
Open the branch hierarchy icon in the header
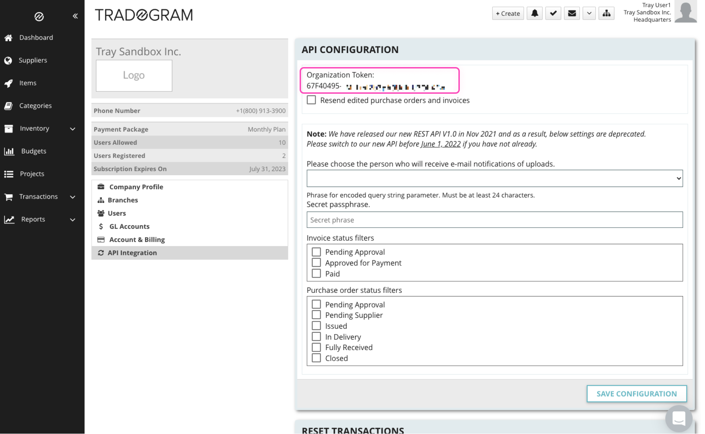coord(607,13)
